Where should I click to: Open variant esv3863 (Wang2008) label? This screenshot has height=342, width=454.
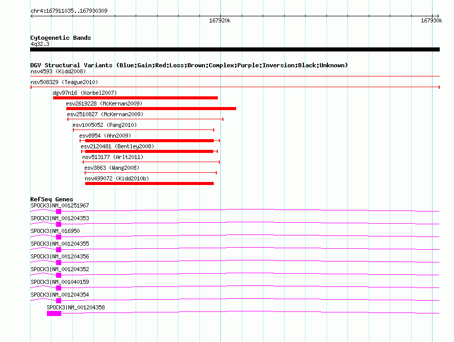tap(112, 168)
